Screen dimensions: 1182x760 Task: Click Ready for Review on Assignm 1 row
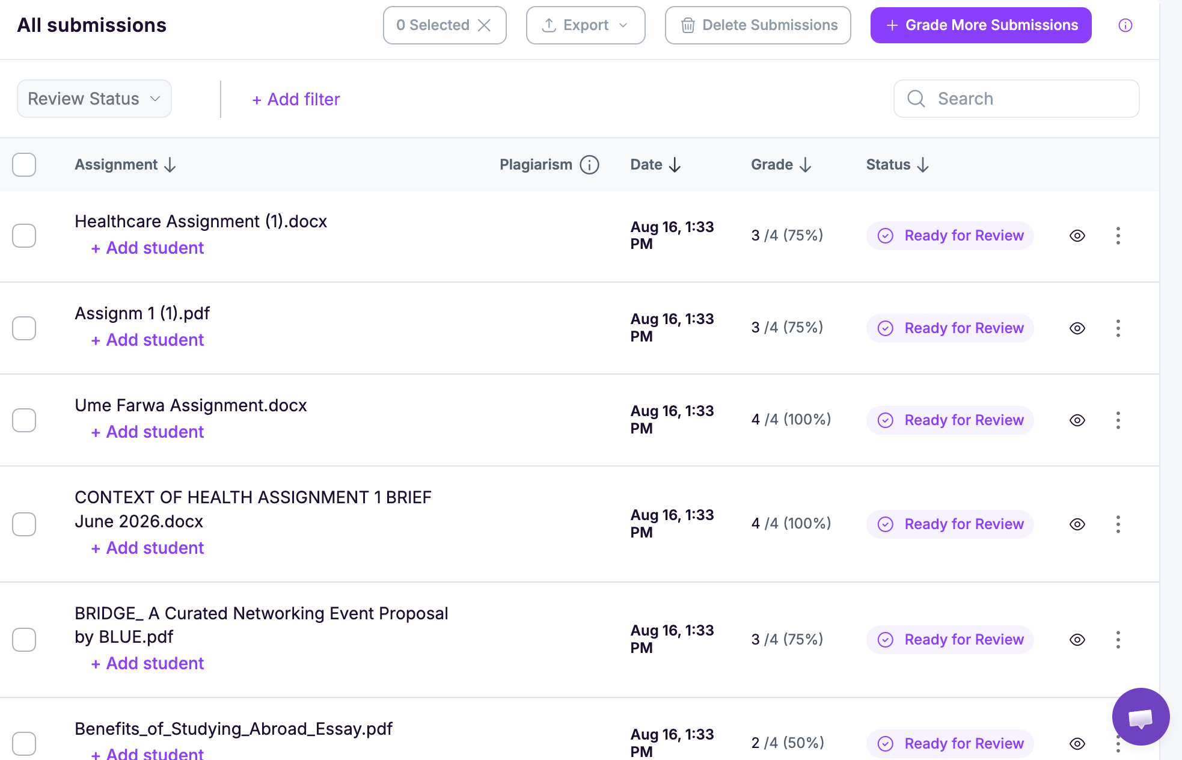[x=950, y=328]
